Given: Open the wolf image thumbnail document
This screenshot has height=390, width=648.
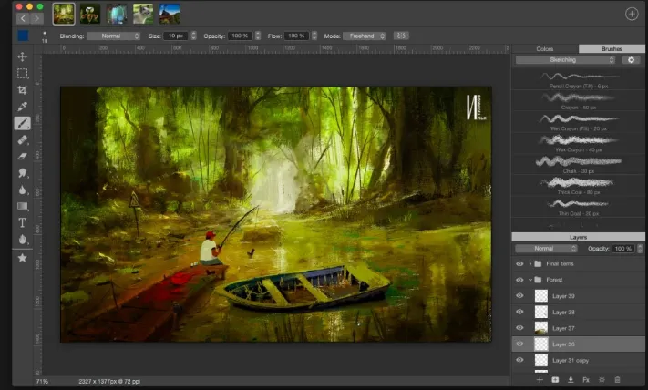Looking at the screenshot, I should tap(143, 14).
